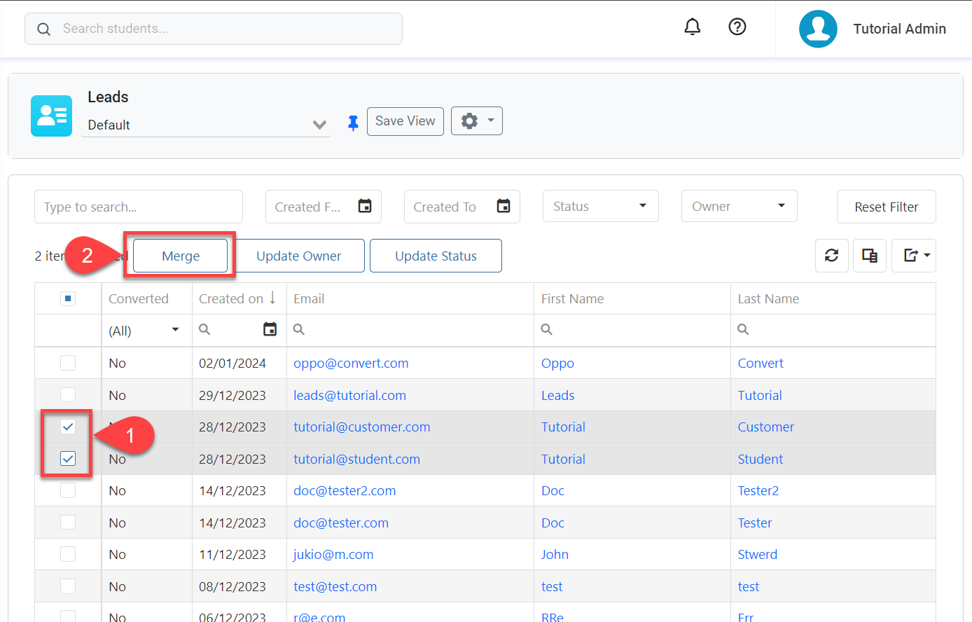The width and height of the screenshot is (972, 622).
Task: Pin the current view
Action: click(353, 123)
